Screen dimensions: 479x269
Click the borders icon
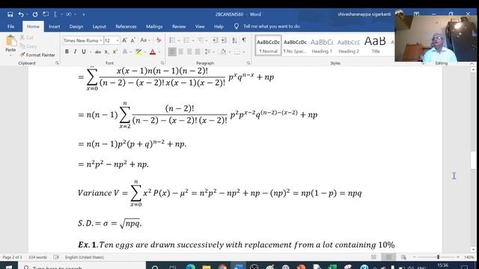click(x=237, y=52)
